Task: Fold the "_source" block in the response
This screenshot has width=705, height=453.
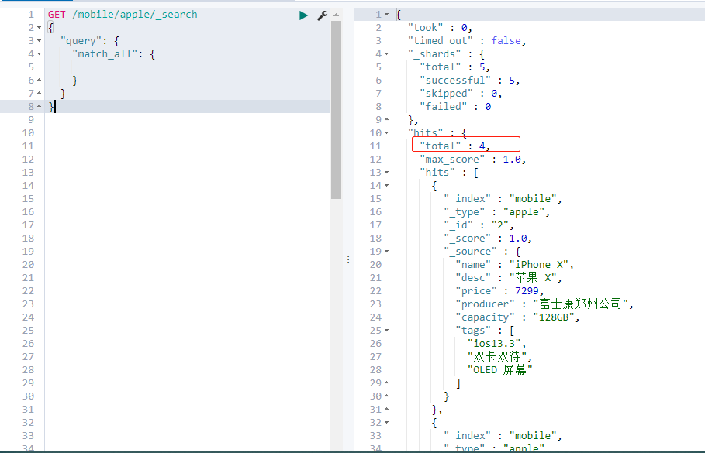Action: click(x=387, y=252)
